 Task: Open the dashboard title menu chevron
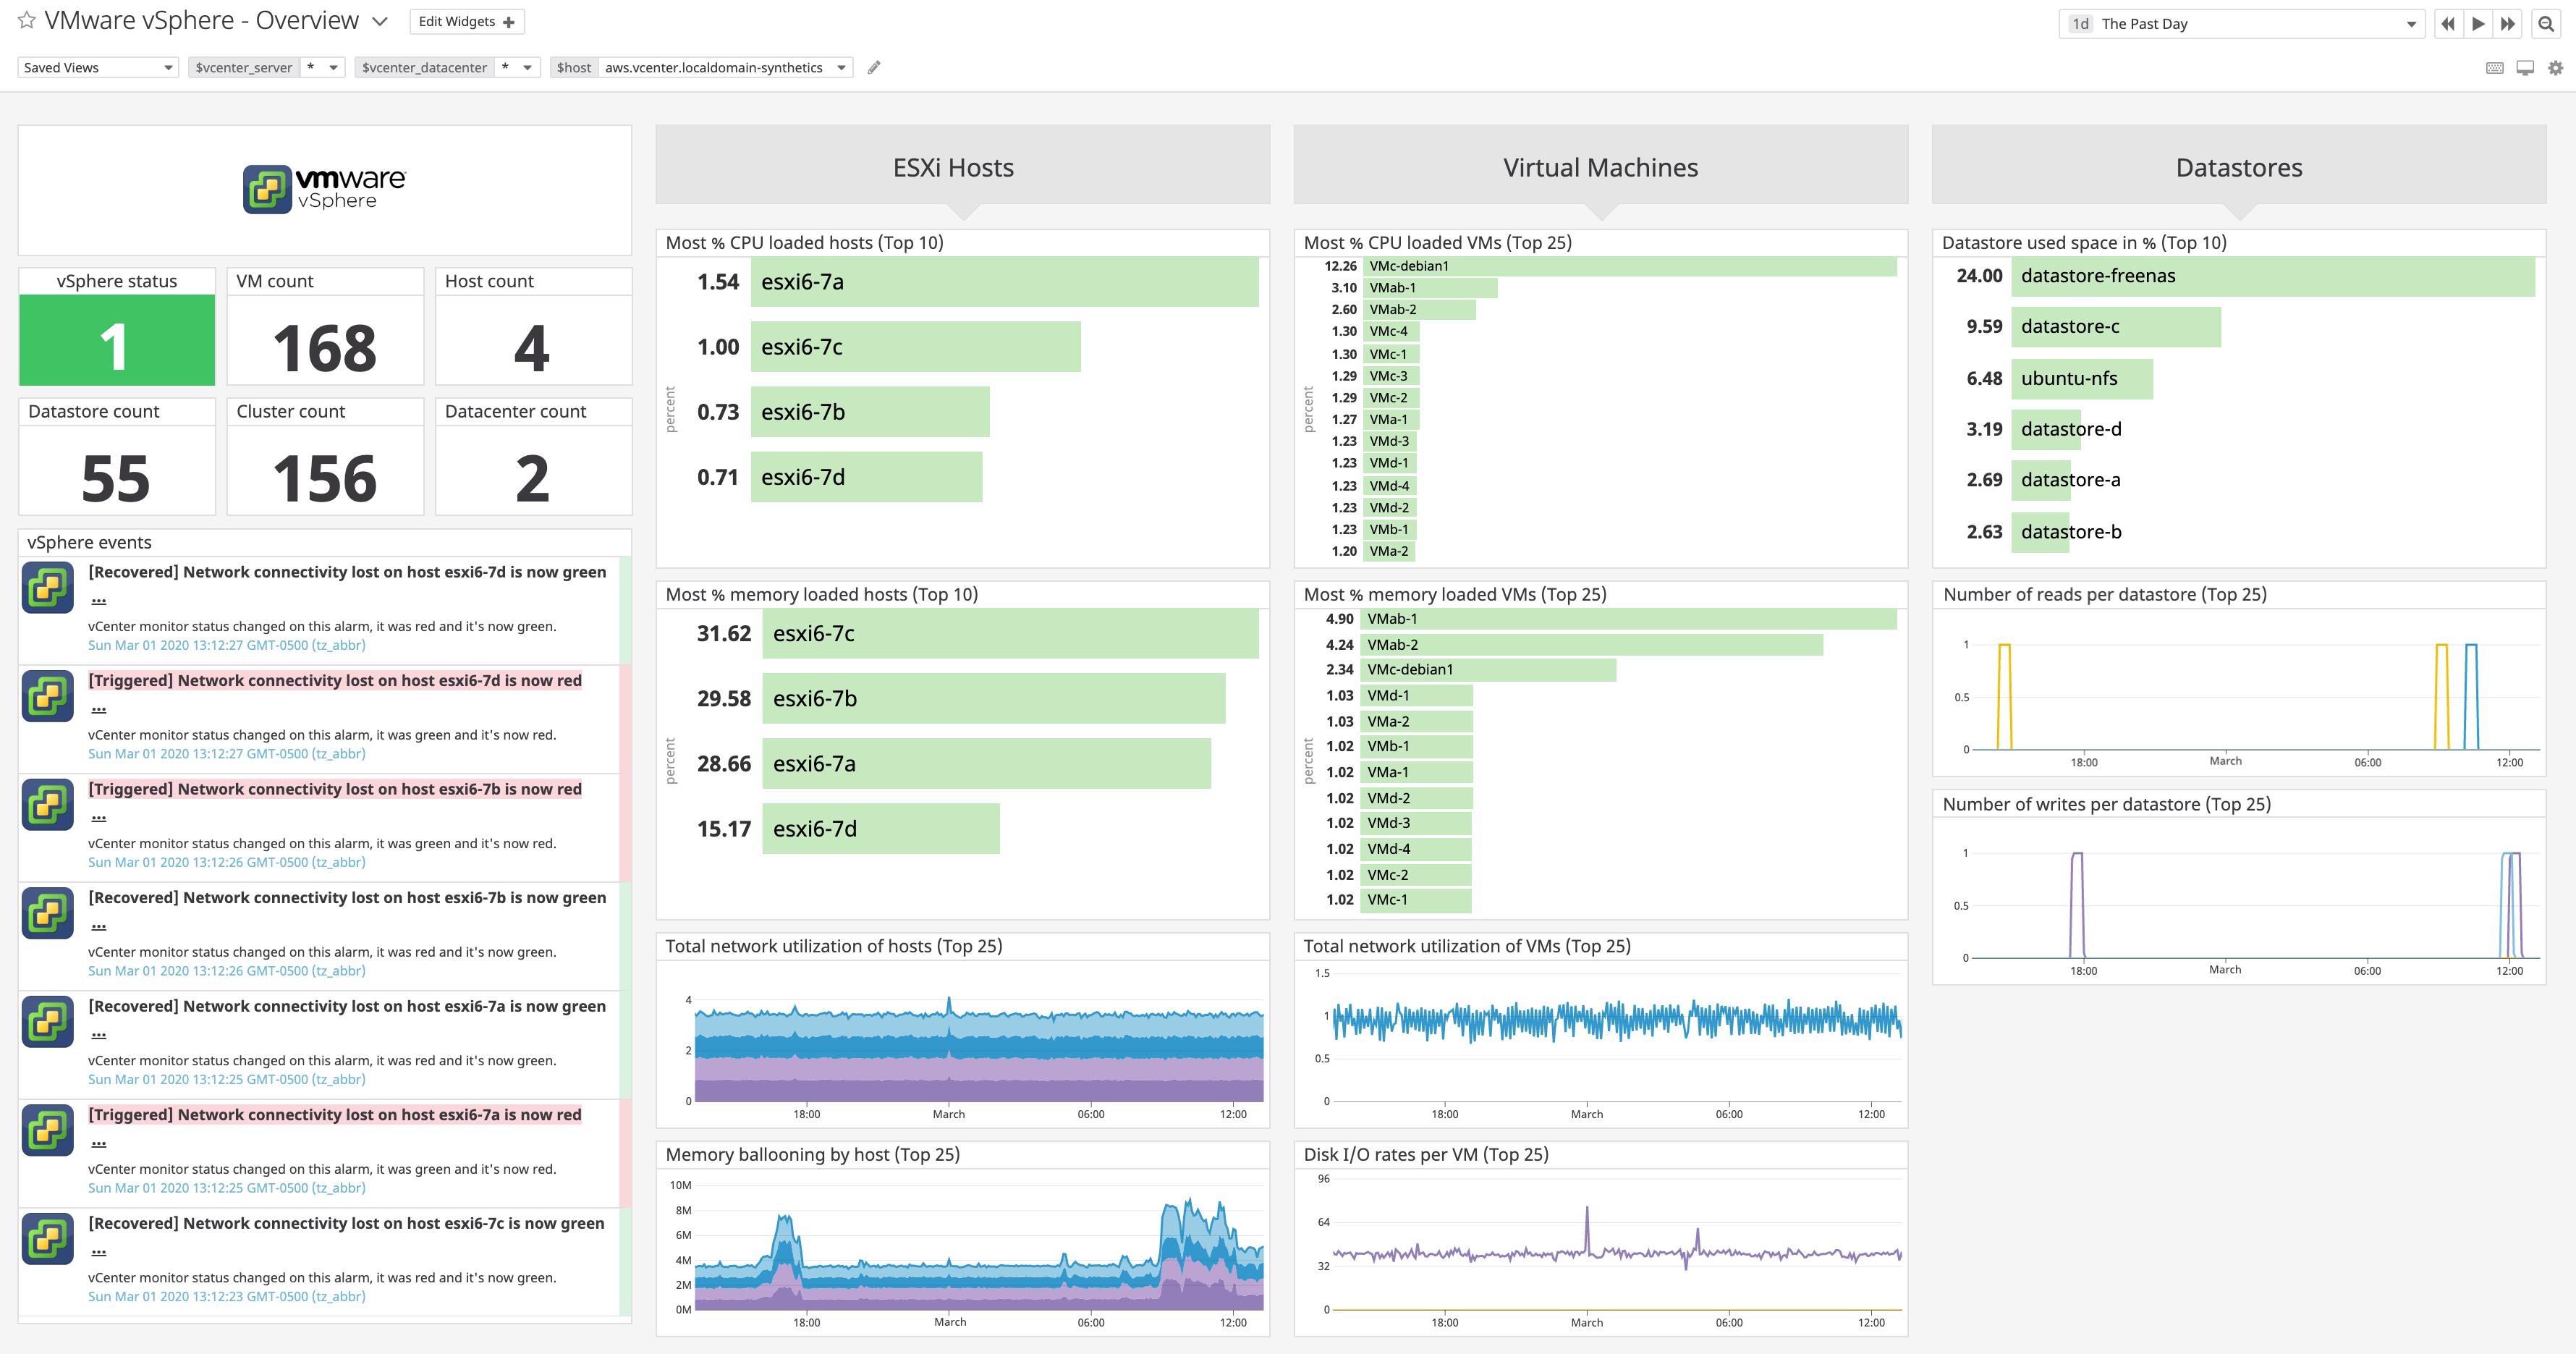(x=379, y=20)
